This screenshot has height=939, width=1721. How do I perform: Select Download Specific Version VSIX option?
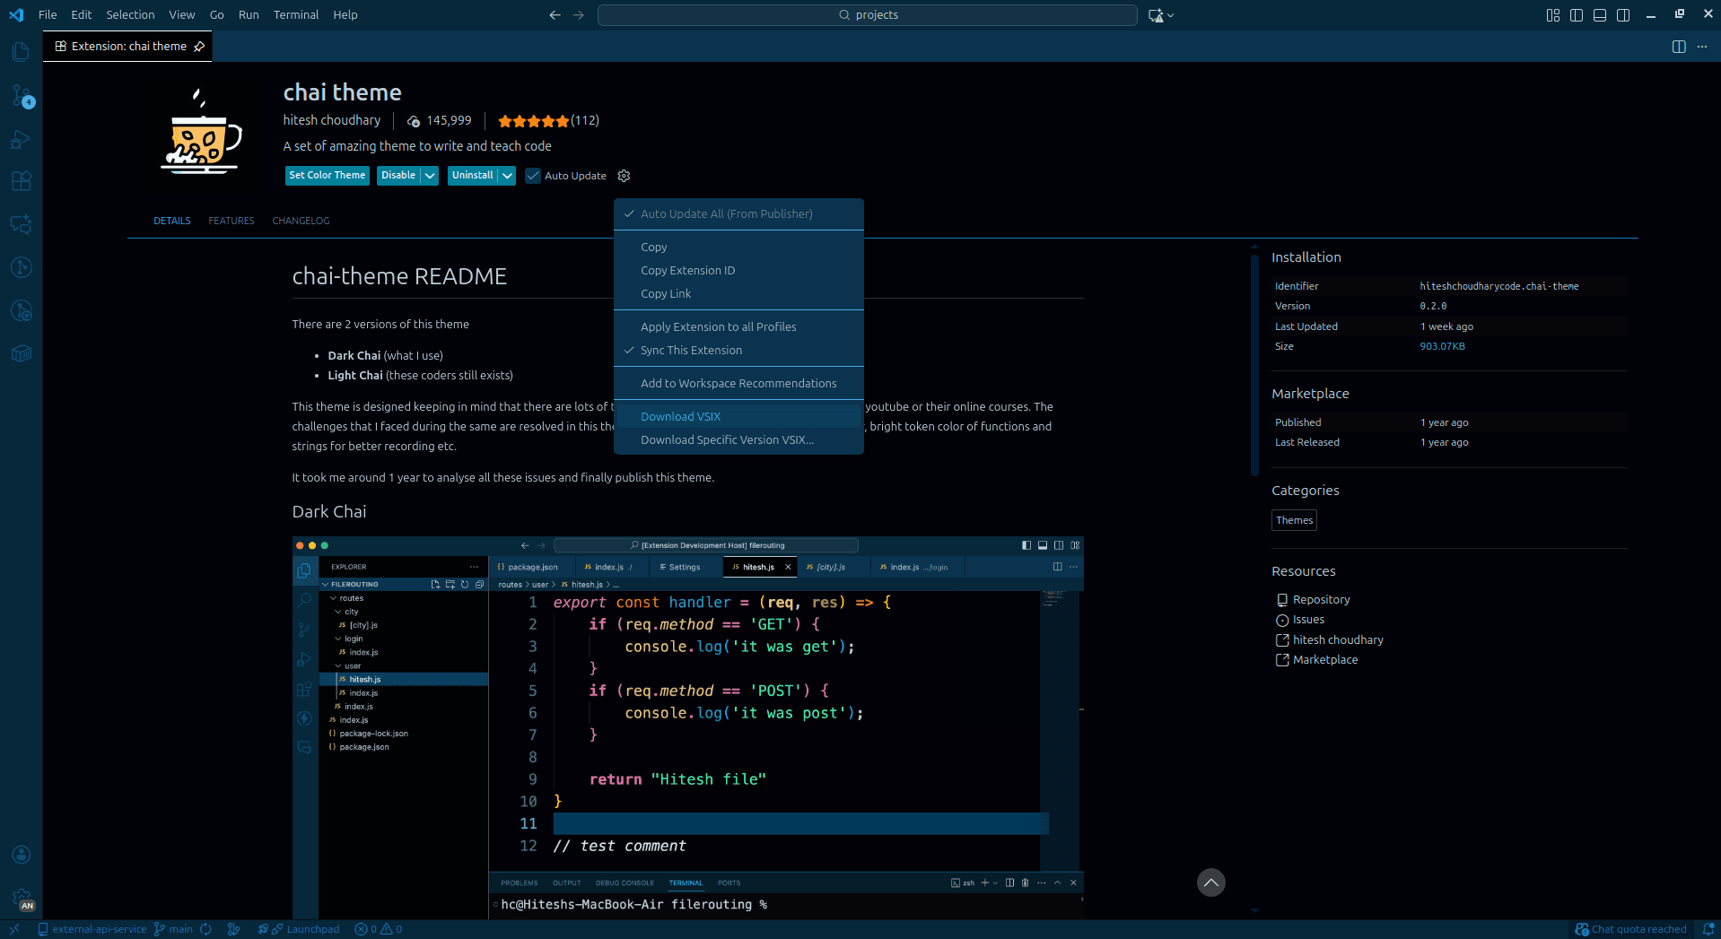(738, 439)
